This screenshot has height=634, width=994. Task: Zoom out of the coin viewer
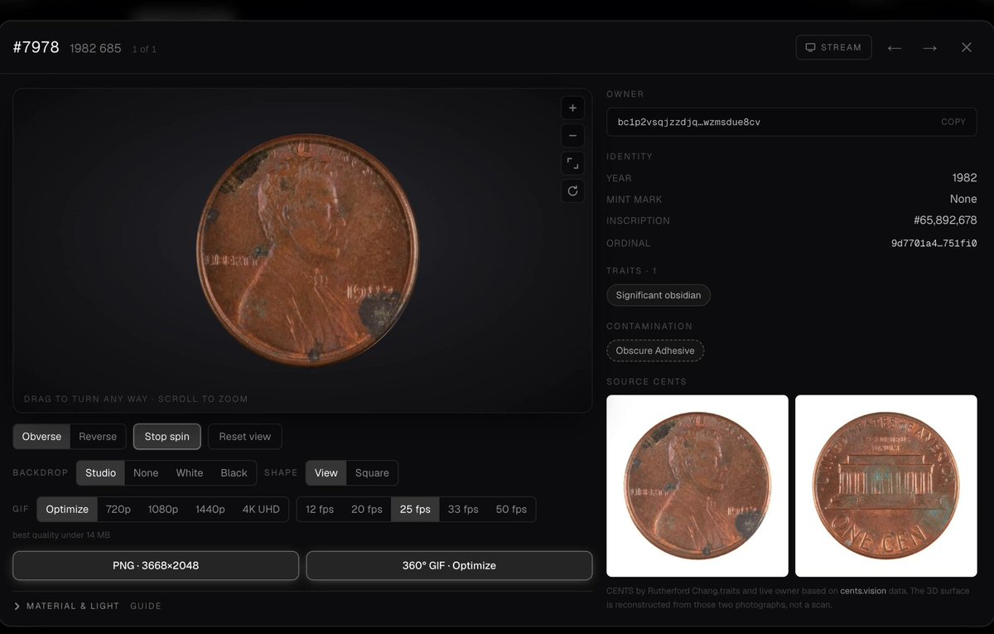pos(572,135)
